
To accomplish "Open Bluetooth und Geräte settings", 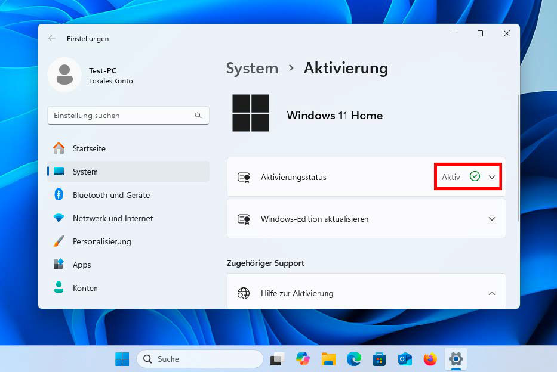I will (x=128, y=195).
